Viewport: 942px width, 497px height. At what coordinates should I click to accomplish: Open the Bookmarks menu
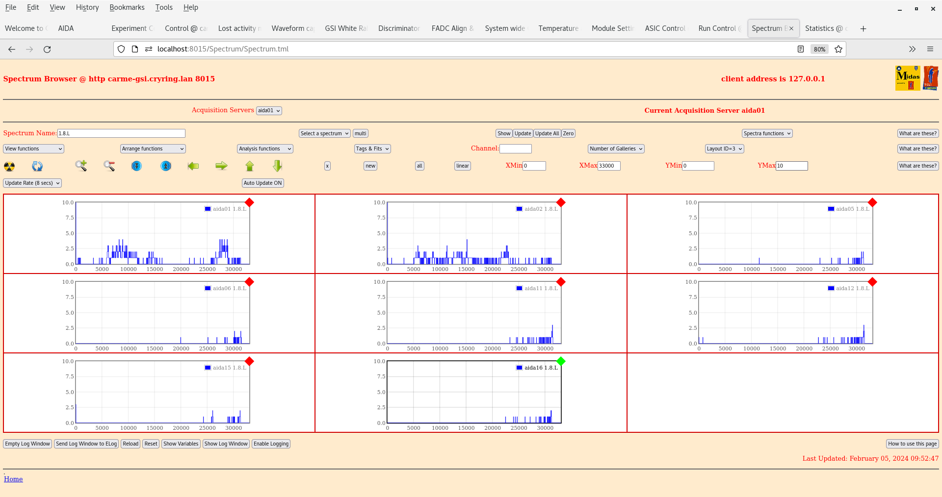coord(127,7)
